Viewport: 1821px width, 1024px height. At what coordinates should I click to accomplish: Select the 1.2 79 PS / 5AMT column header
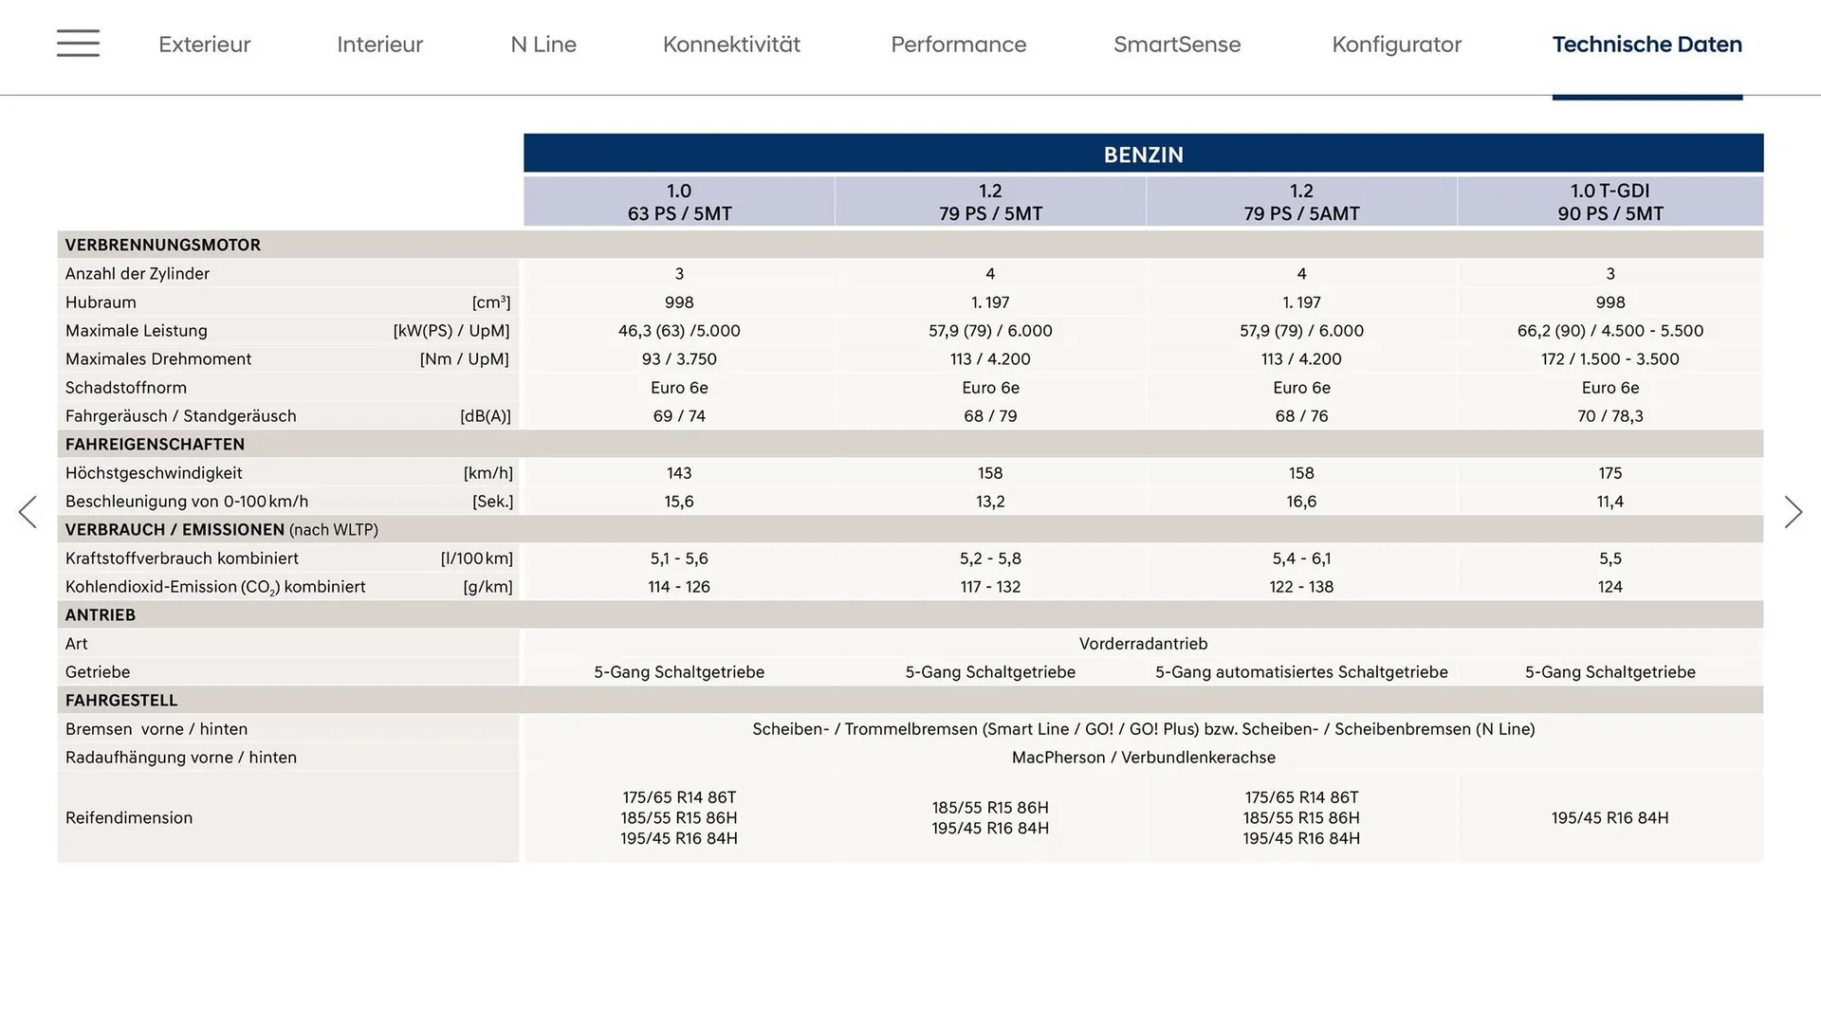(x=1301, y=201)
